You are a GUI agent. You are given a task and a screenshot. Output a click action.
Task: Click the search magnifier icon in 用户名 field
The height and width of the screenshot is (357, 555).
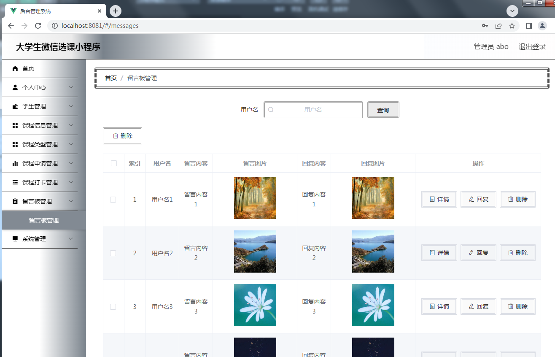tap(271, 110)
